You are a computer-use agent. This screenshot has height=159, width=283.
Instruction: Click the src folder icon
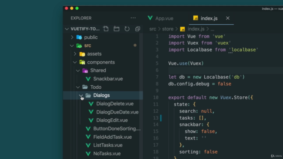[79, 45]
